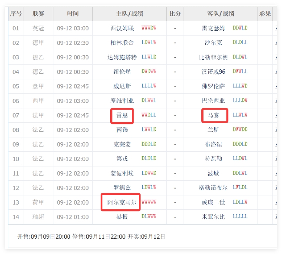Open away team 雷克瑟姆
Screen dimensions: 282x254
(x=213, y=28)
